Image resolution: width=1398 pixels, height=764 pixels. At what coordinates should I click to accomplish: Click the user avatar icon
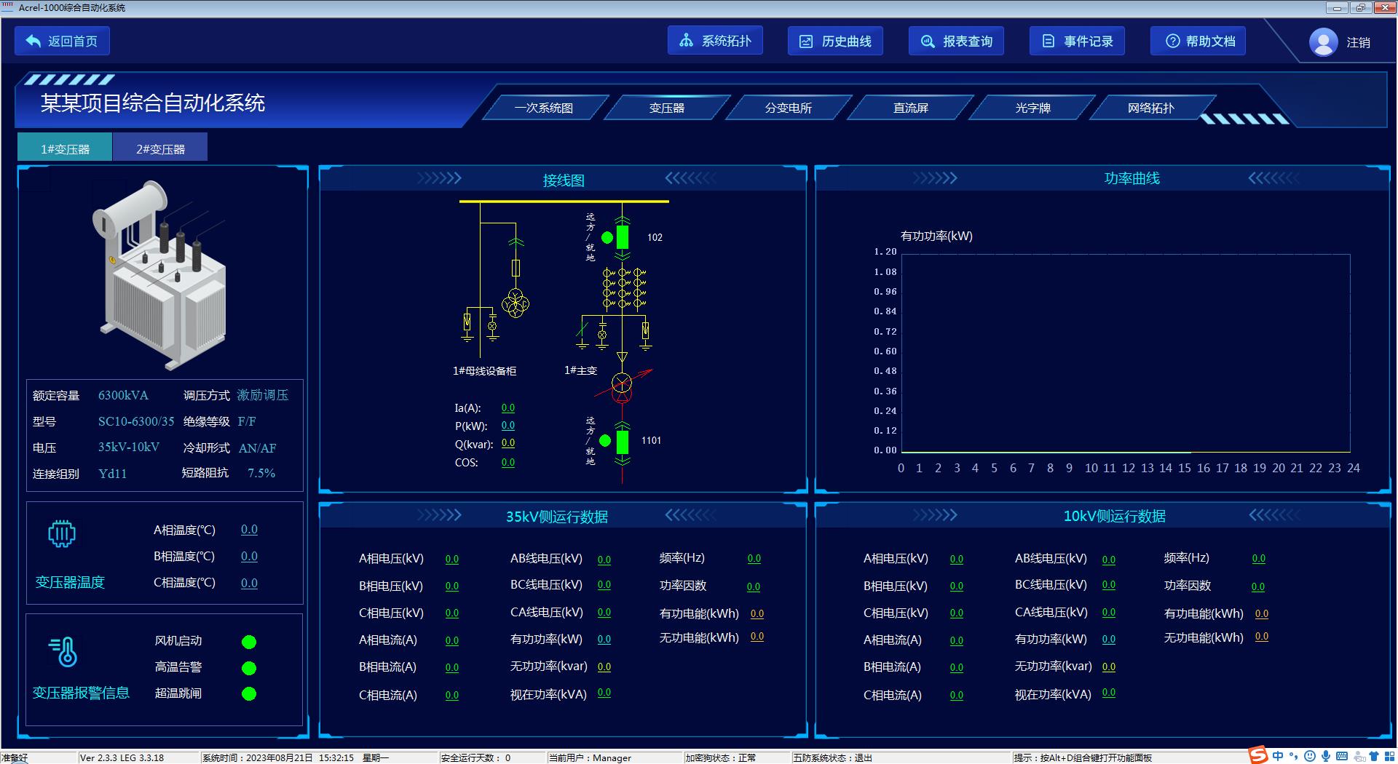click(x=1323, y=41)
